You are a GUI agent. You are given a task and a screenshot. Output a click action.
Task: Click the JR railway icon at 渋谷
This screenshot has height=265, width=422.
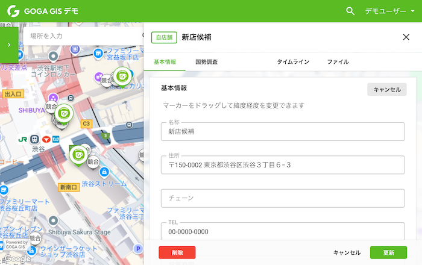(23, 140)
